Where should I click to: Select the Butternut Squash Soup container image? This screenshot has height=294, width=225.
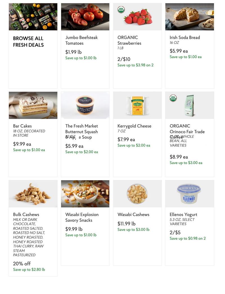pyautogui.click(x=85, y=105)
